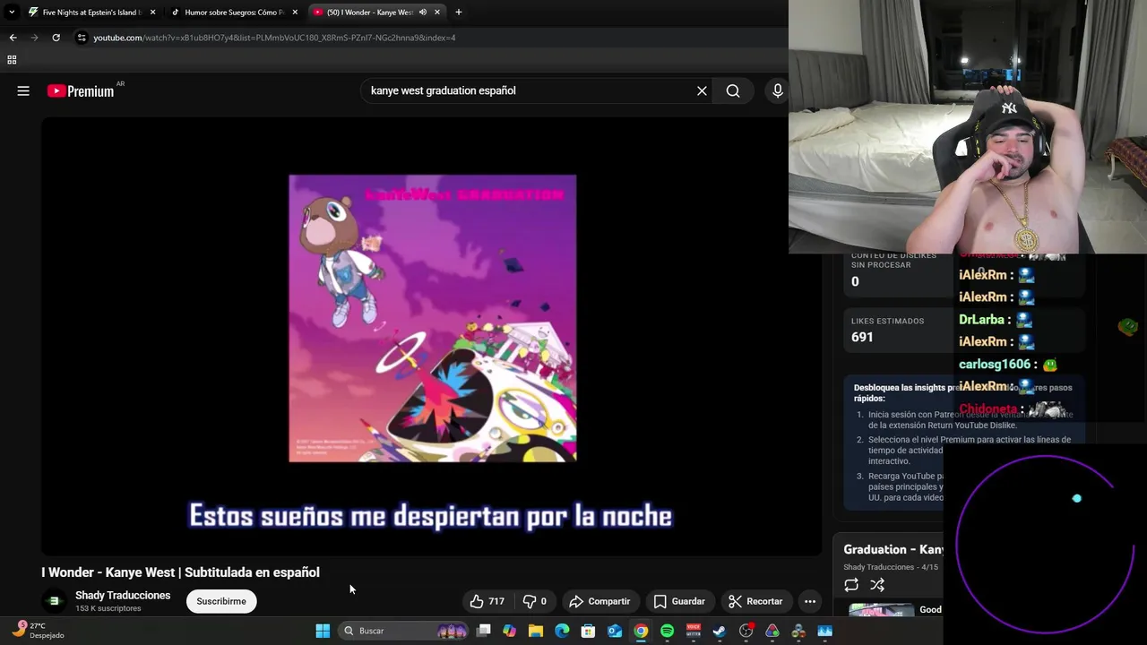Toggle playlist loop in Graduation playlist

point(851,585)
